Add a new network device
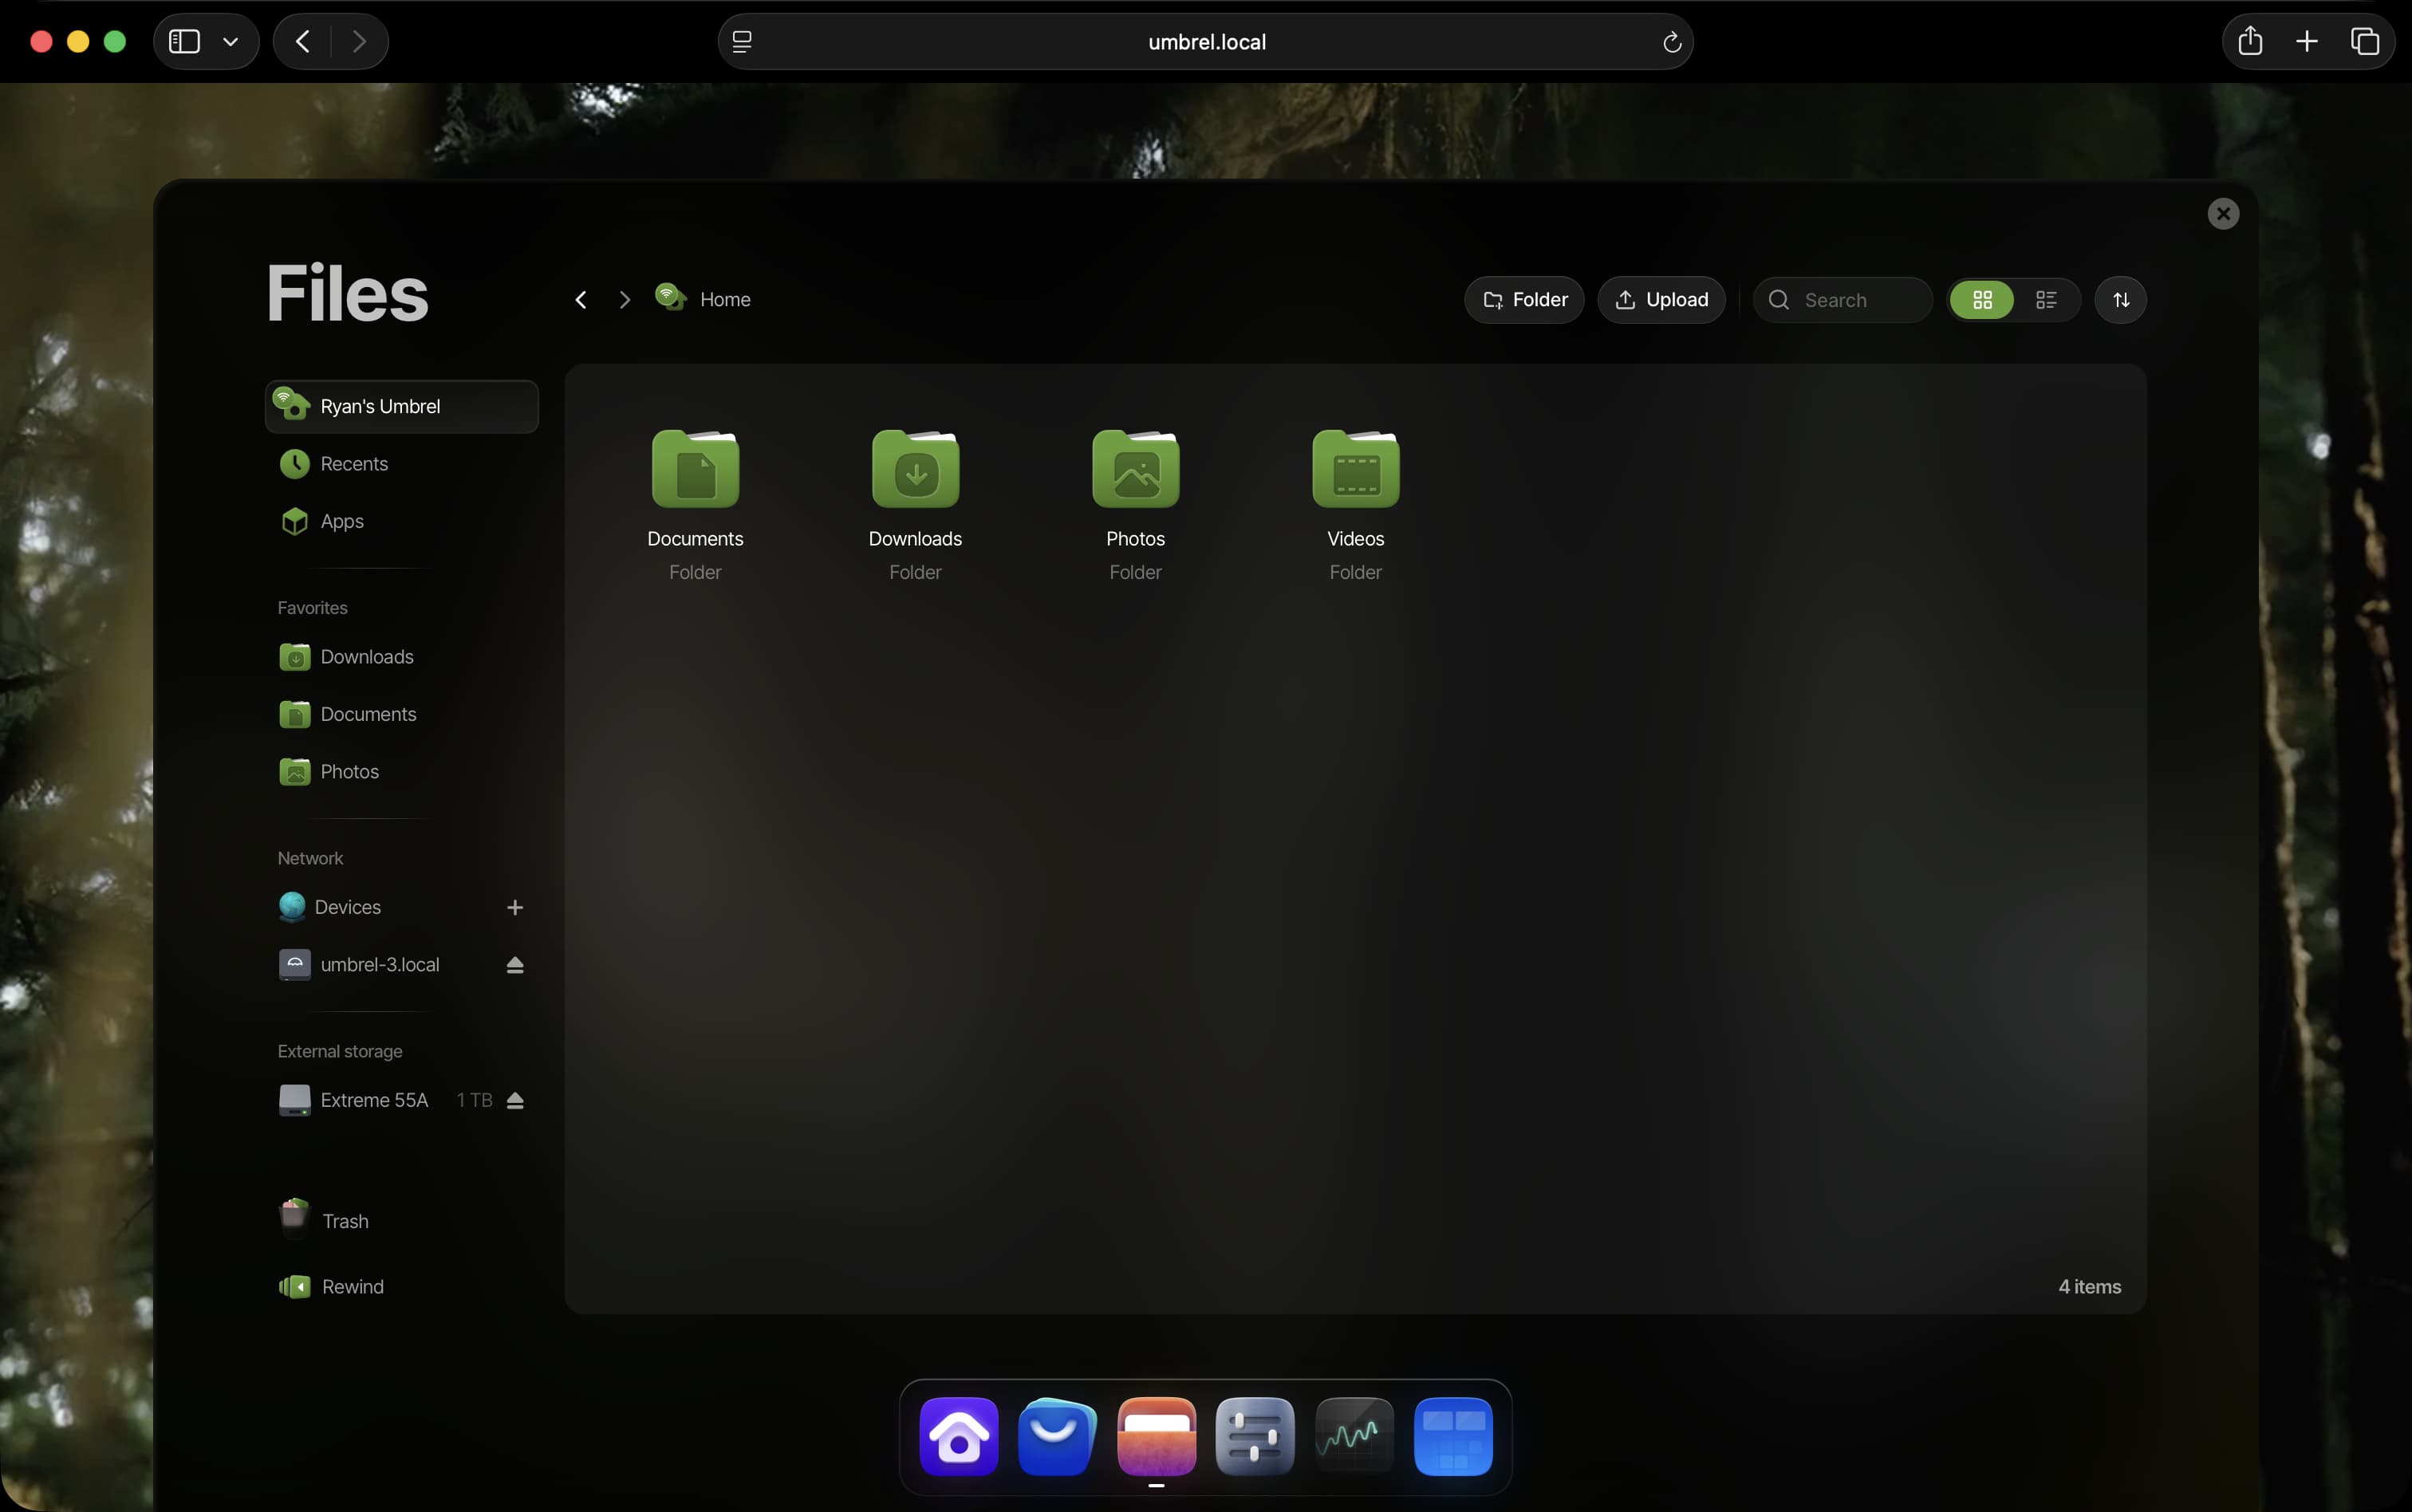Screen dimensions: 2412x1512 tap(515, 906)
